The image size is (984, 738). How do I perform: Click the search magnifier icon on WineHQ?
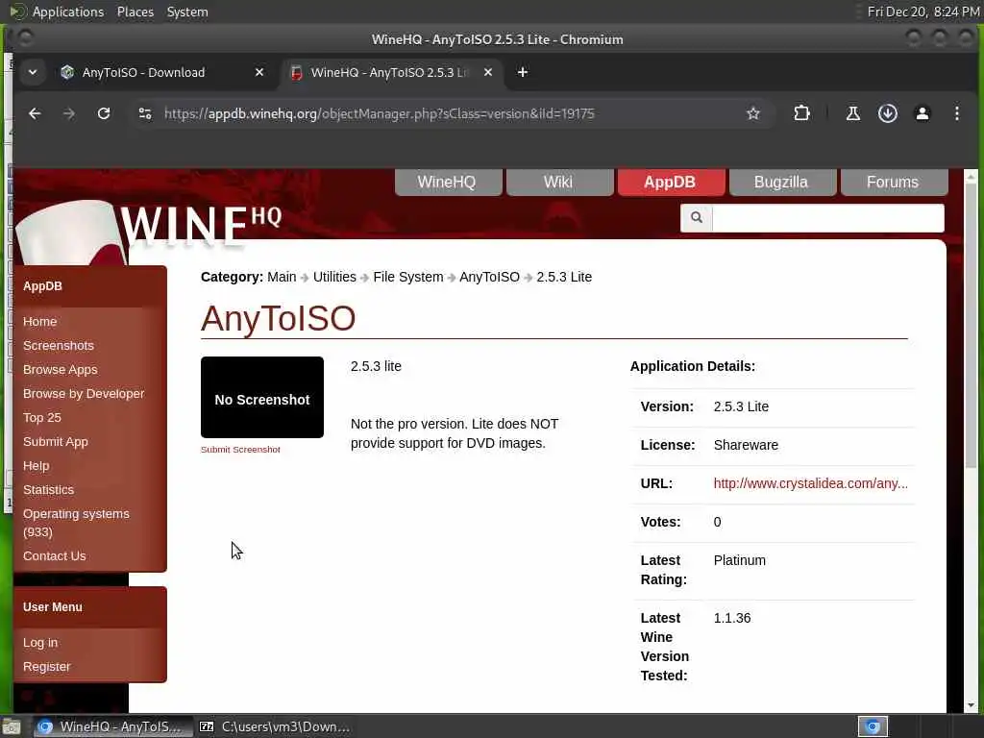[x=697, y=217]
